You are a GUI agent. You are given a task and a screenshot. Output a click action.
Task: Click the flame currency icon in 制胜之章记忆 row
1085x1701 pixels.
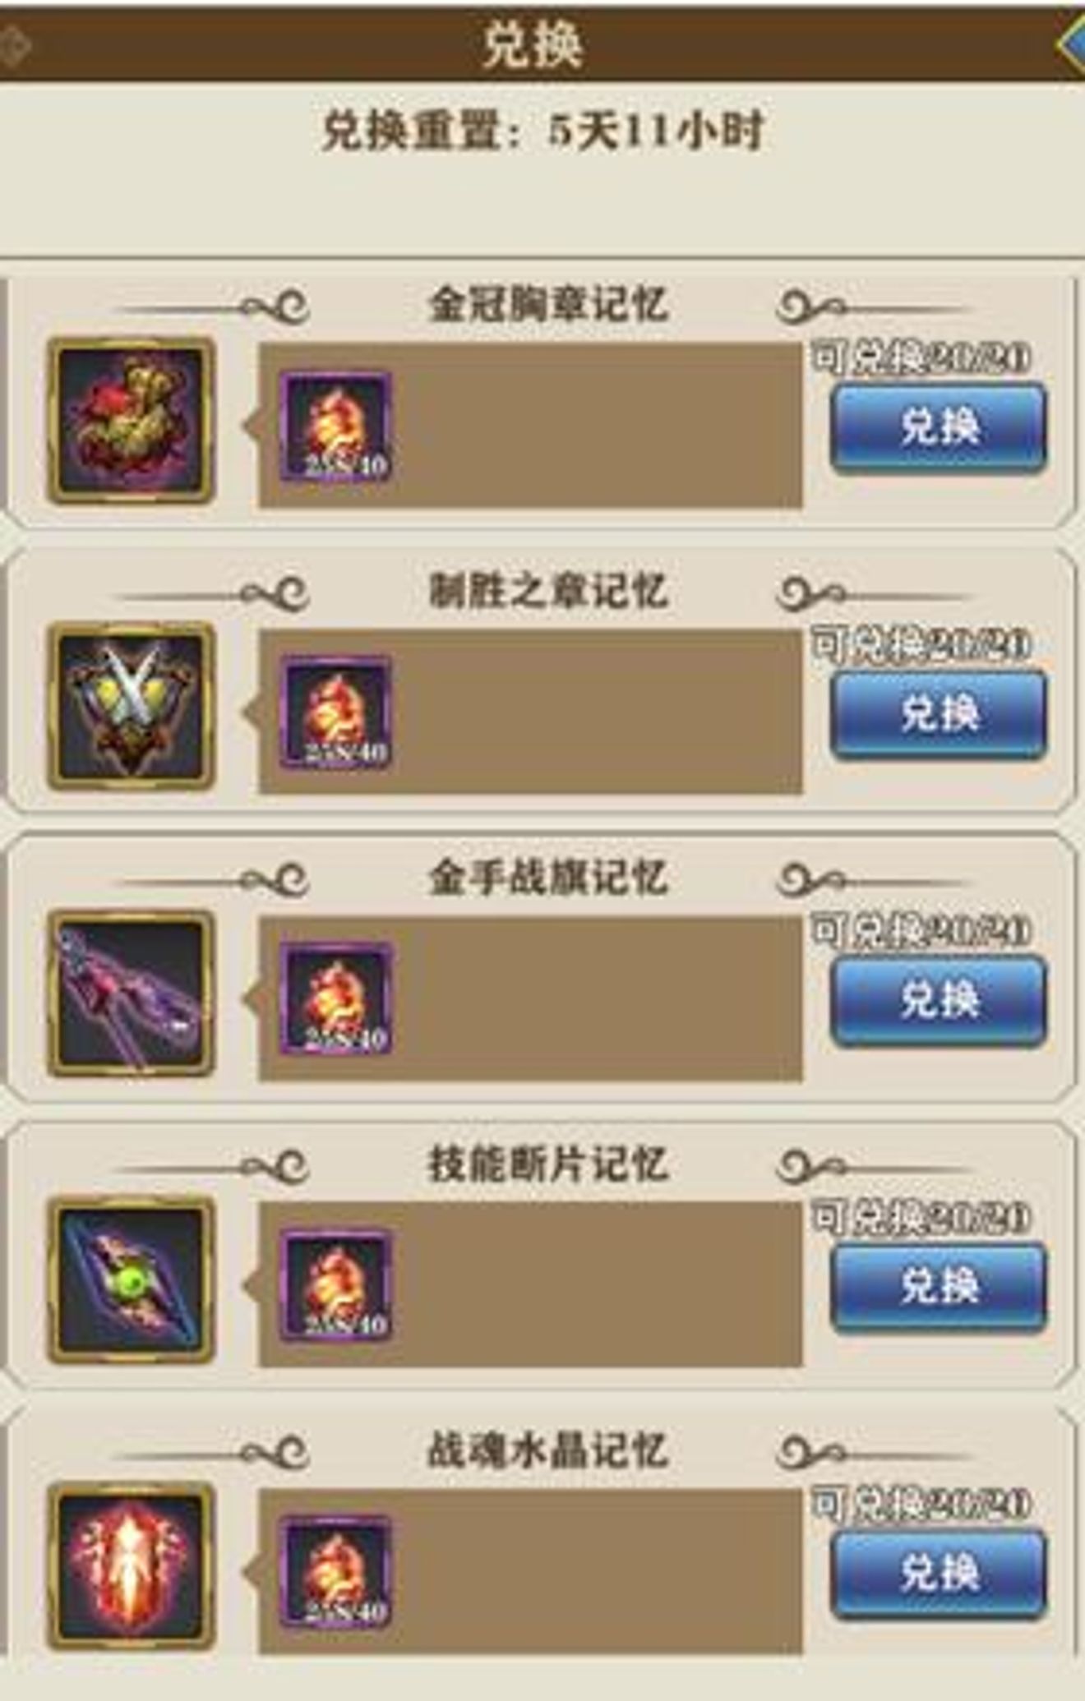(x=335, y=712)
